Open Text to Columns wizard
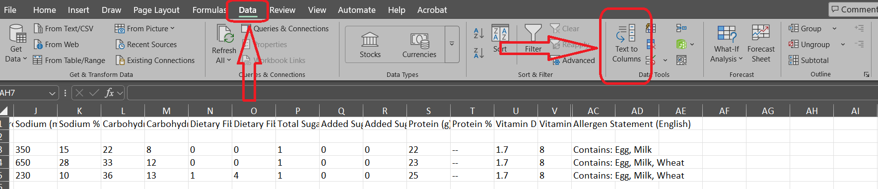The width and height of the screenshot is (878, 189). point(626,44)
